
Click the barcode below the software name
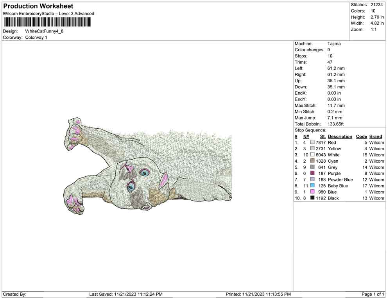(x=47, y=22)
